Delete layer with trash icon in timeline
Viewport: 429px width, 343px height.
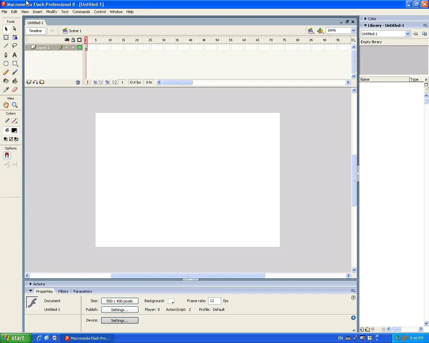(78, 82)
